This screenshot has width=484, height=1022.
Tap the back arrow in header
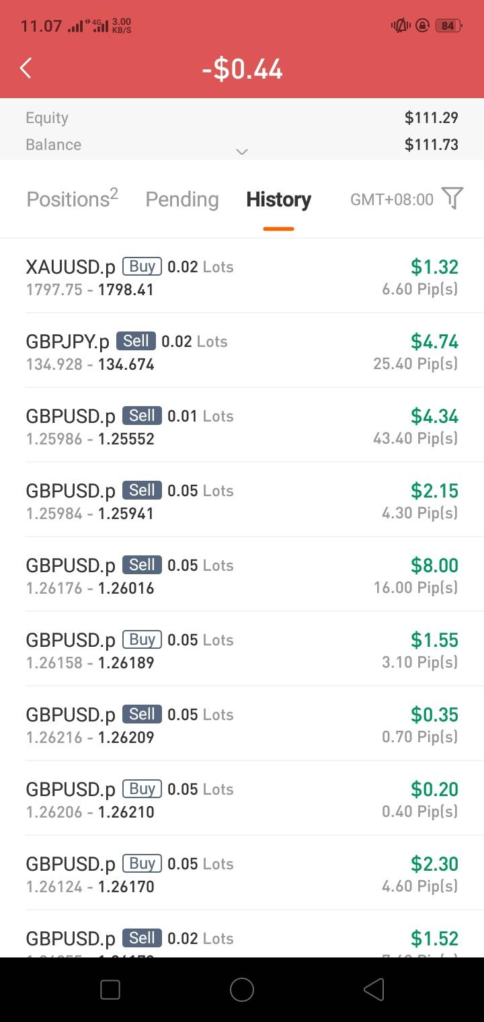[26, 69]
